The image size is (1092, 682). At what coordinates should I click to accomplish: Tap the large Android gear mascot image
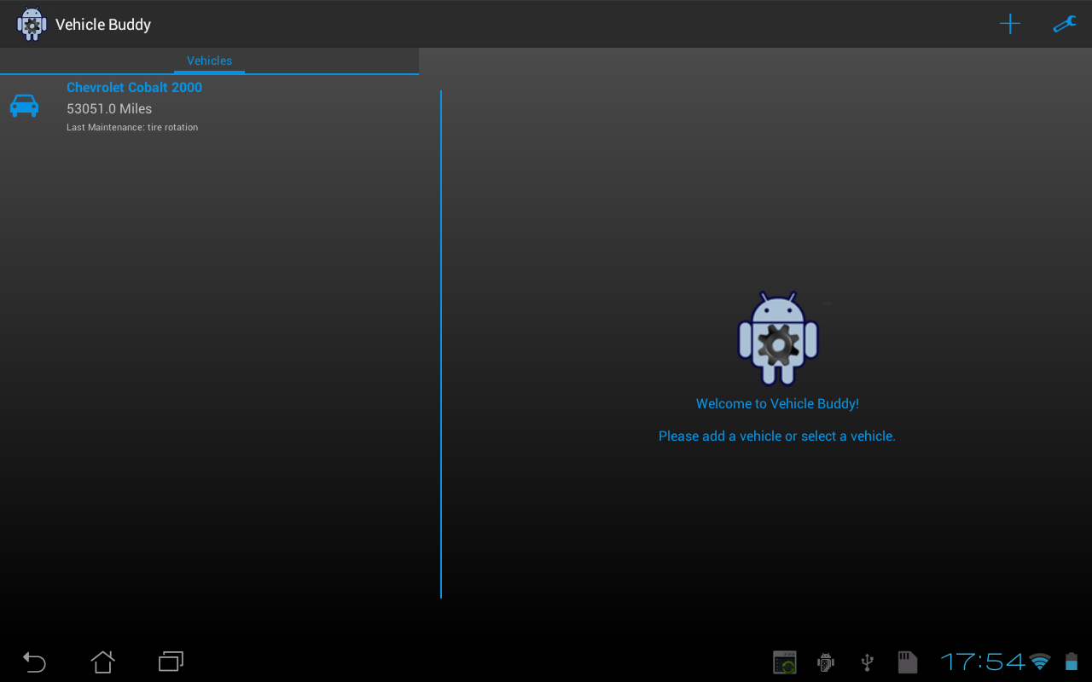[x=778, y=338]
